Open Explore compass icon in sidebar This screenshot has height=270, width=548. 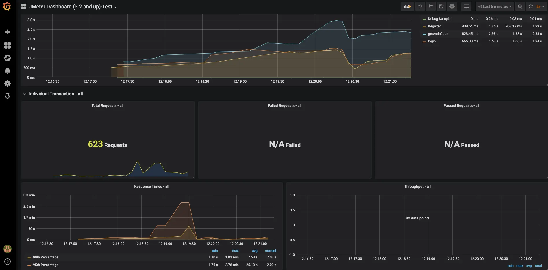click(x=8, y=58)
